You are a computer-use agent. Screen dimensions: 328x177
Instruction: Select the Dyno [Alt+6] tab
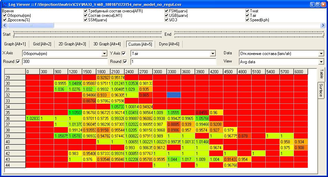pyautogui.click(x=169, y=44)
